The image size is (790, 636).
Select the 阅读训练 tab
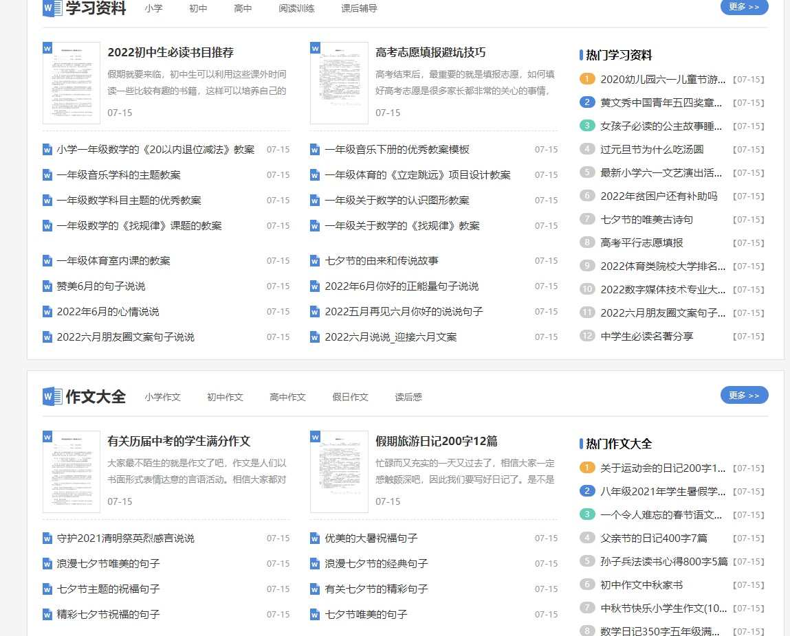click(x=296, y=8)
